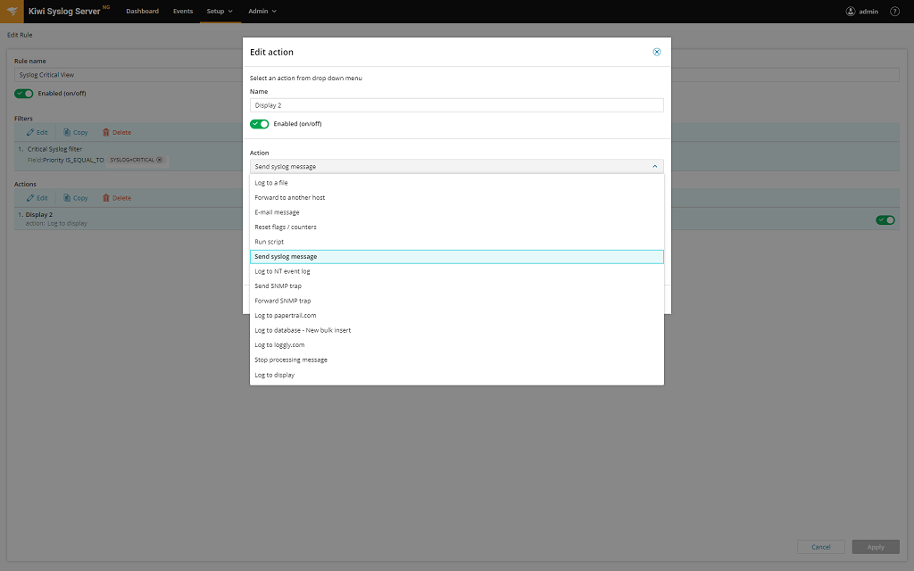The height and width of the screenshot is (571, 914).
Task: Open the Help question mark icon
Action: (894, 11)
